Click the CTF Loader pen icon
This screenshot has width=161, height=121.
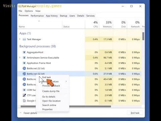click(24, 95)
